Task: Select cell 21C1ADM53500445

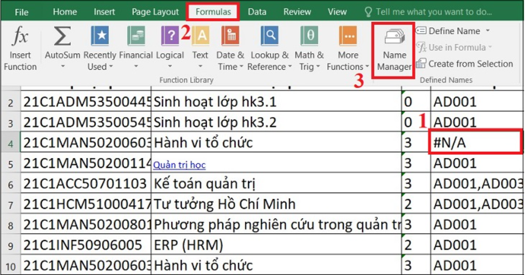Action: tap(86, 102)
